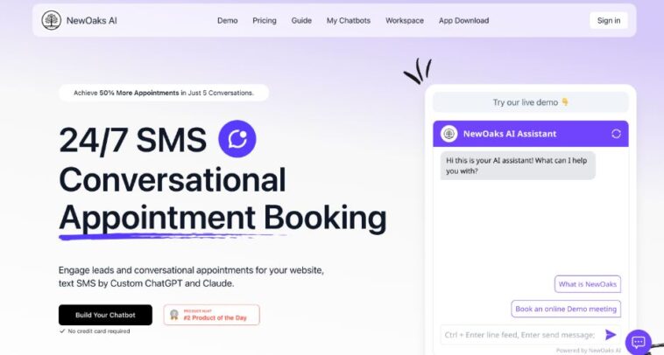The height and width of the screenshot is (355, 664).
Task: Open the Demo page in the navigation
Action: click(x=227, y=21)
